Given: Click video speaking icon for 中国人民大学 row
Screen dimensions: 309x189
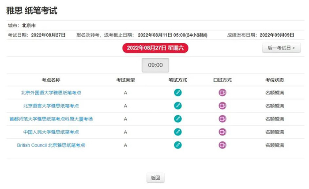Looking at the screenshot, I should coord(222,132).
